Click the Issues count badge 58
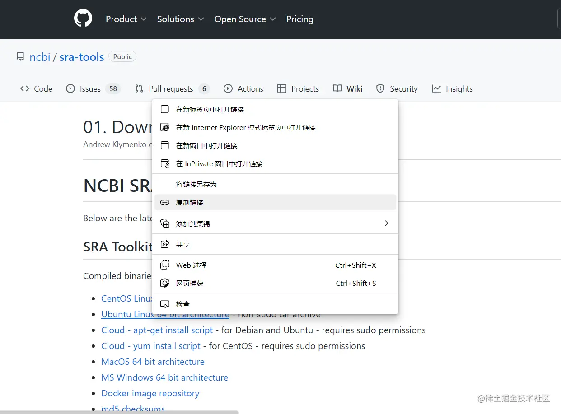 coord(113,89)
